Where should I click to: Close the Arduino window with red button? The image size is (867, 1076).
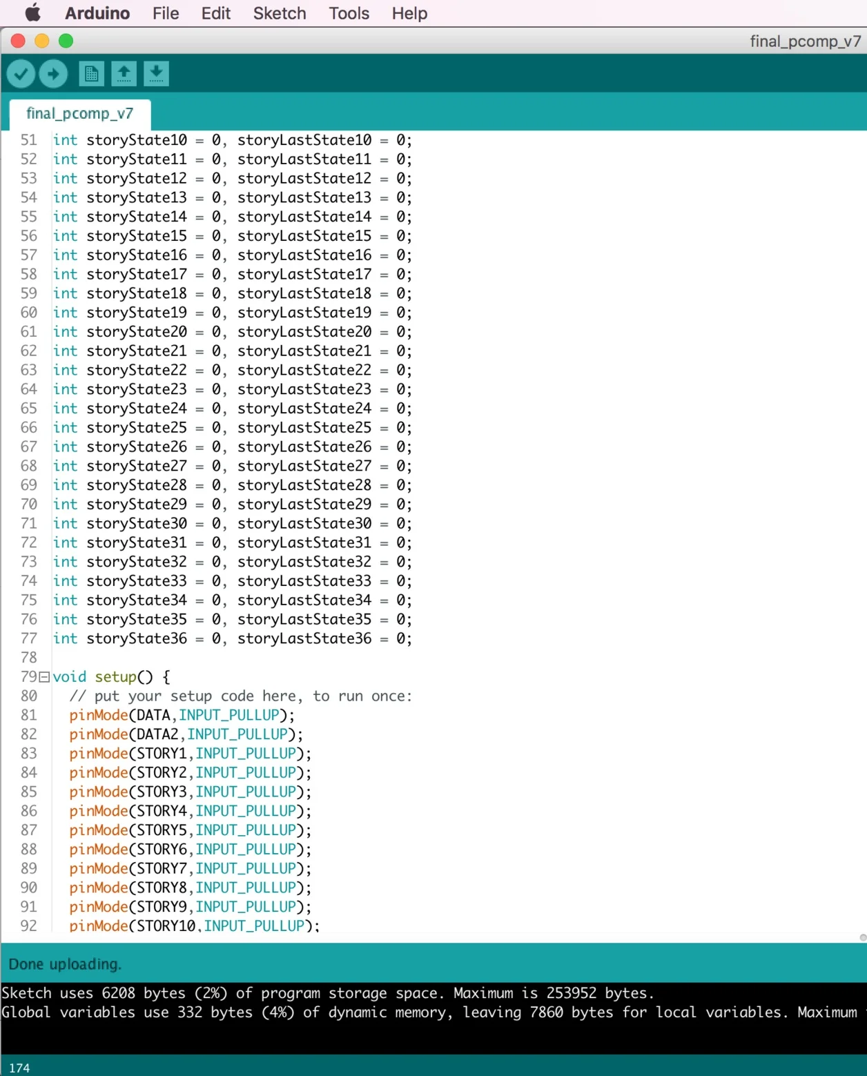pos(18,41)
